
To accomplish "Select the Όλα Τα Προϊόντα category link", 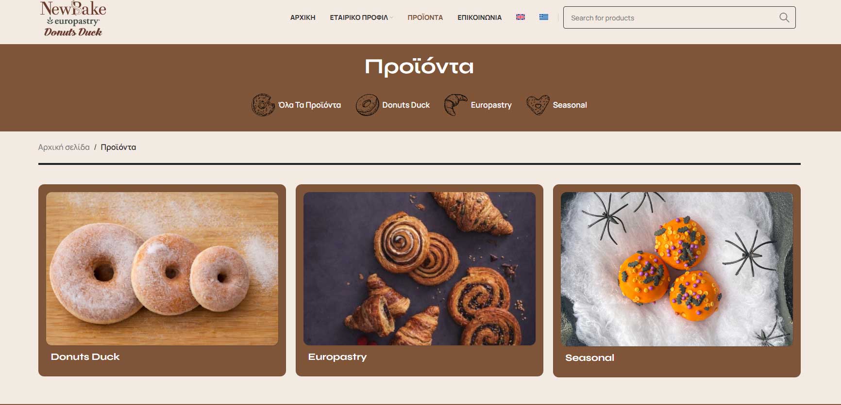I will point(309,105).
